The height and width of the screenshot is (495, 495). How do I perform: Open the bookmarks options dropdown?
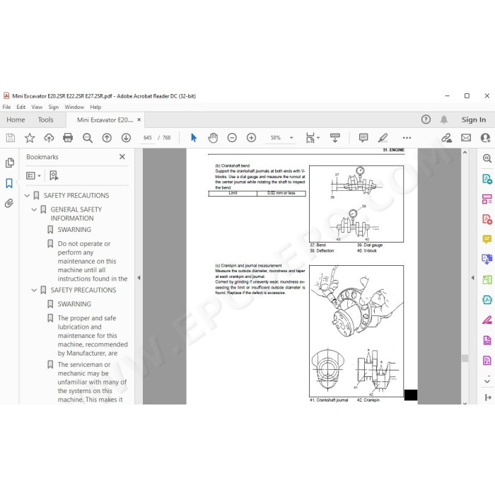(x=33, y=175)
